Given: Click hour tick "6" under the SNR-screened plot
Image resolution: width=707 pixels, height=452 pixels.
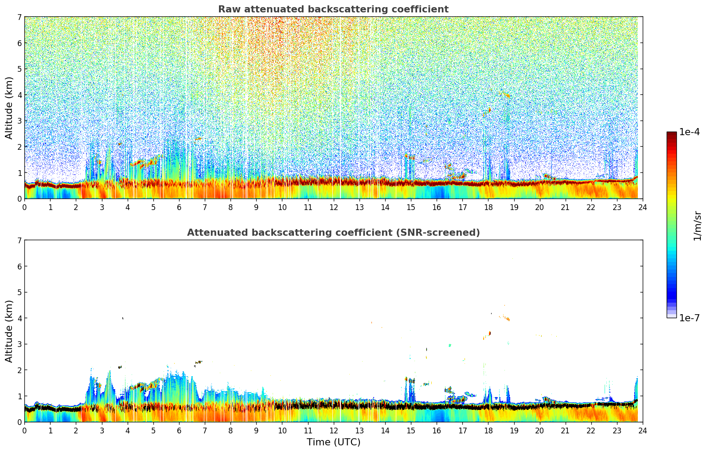Looking at the screenshot, I should (179, 430).
